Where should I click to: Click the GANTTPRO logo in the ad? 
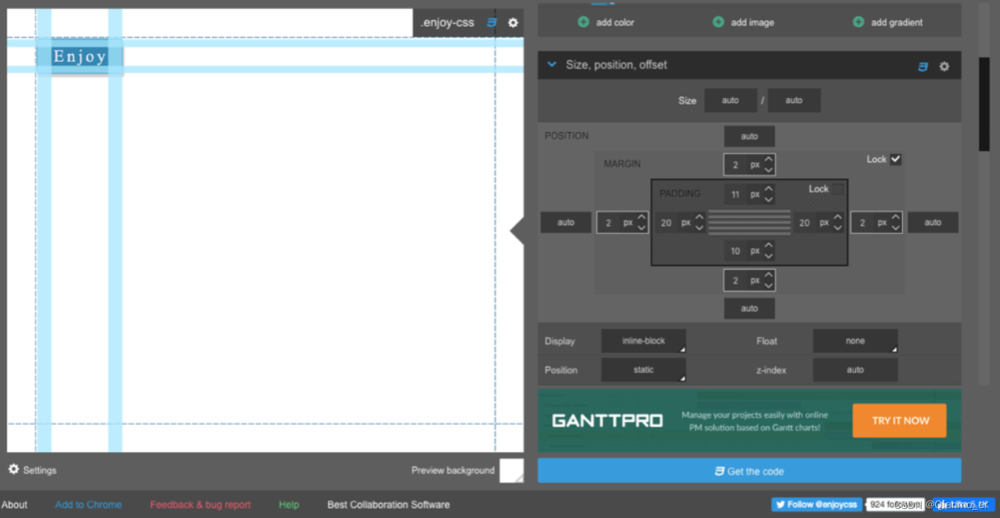607,420
